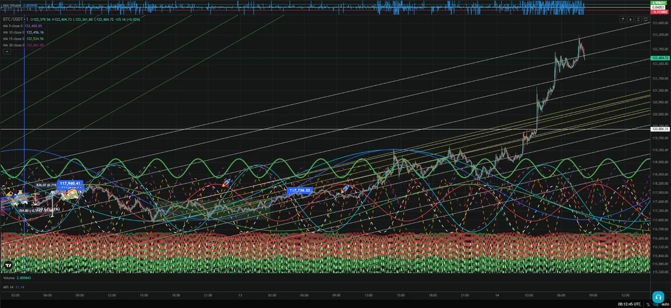Screen dimensions: 671x308
Task: Select the Net Volume indicator legend
Action: click(x=12, y=5)
